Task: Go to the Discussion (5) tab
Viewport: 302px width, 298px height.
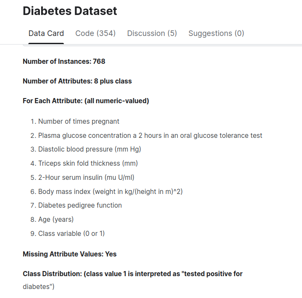Action: click(x=152, y=33)
